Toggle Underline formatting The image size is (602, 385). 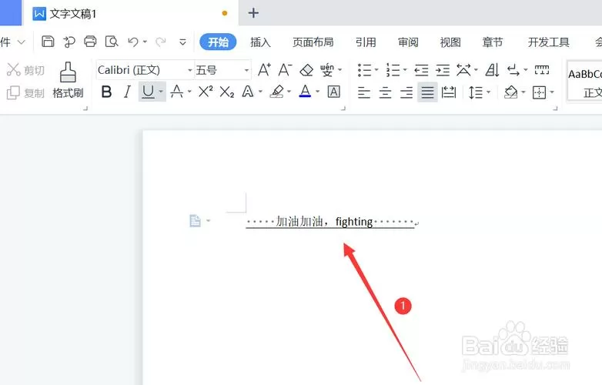pyautogui.click(x=149, y=92)
